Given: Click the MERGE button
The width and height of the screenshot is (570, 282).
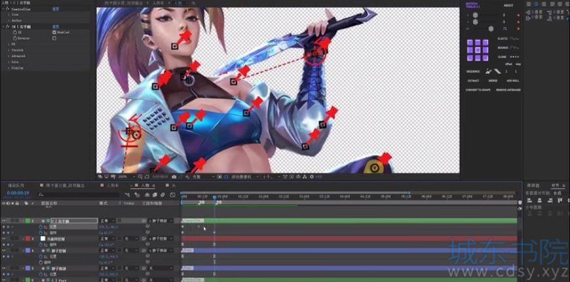Looking at the screenshot, I should pyautogui.click(x=493, y=80).
